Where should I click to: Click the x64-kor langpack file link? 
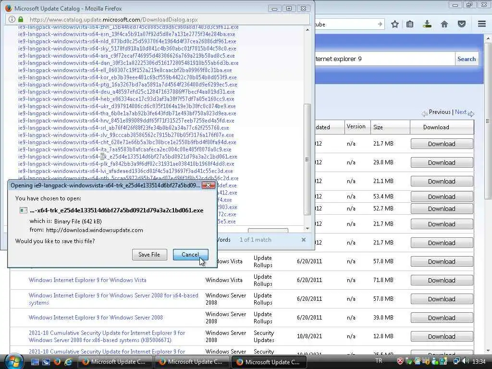[127, 77]
